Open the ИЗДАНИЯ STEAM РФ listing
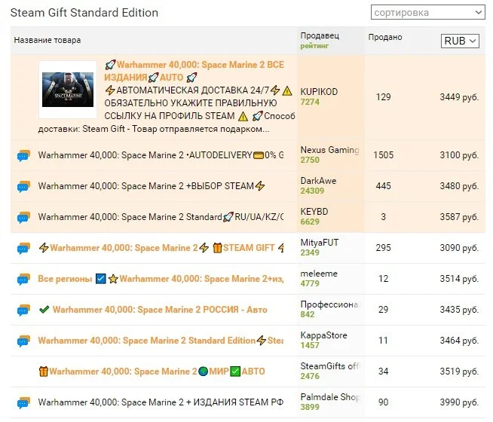493x422 pixels. point(161,402)
